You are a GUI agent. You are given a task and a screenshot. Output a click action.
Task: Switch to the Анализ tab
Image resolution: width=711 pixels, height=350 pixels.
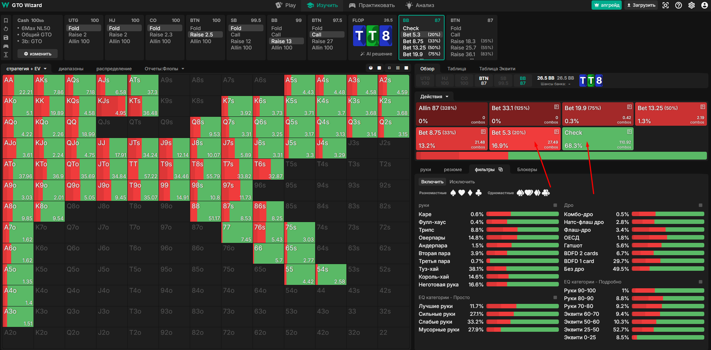click(420, 5)
